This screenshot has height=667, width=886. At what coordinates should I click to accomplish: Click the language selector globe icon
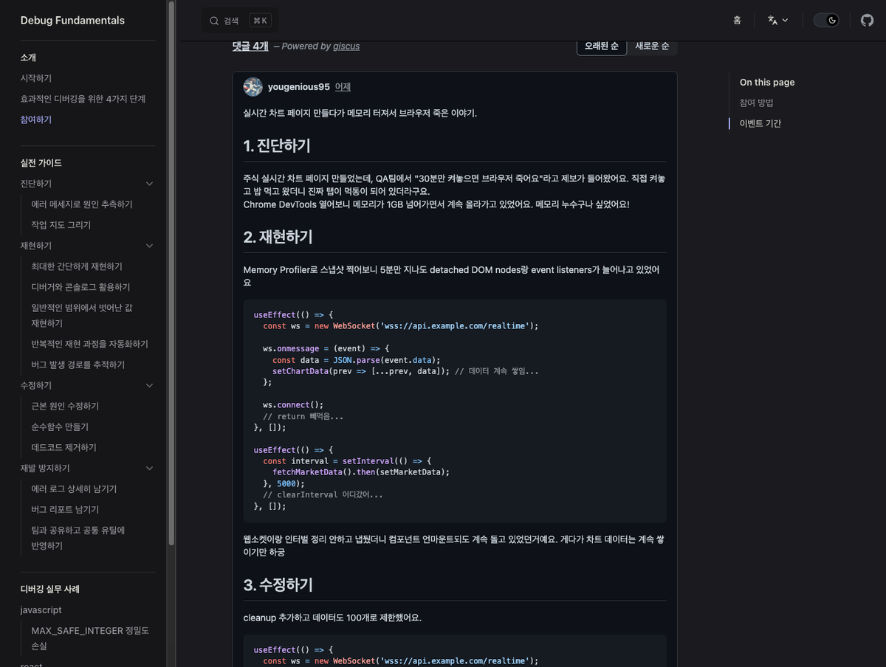coord(772,20)
